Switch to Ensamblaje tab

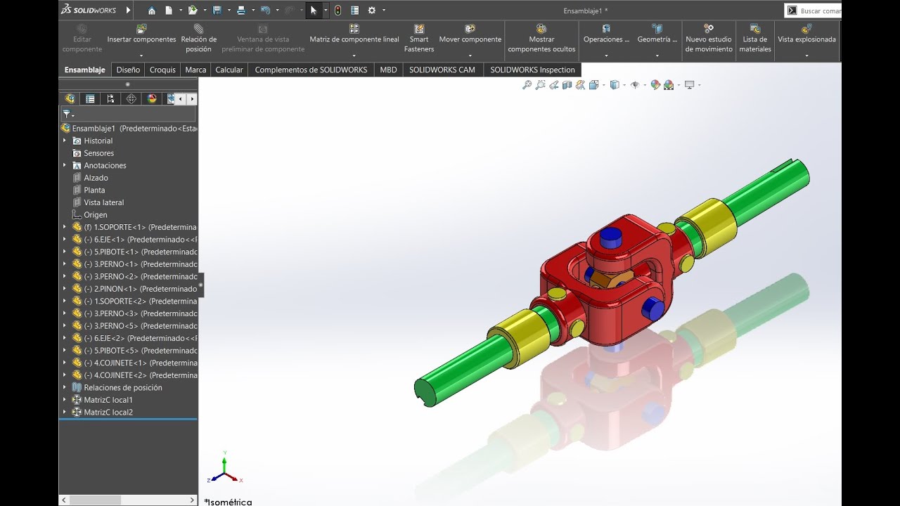tap(85, 70)
